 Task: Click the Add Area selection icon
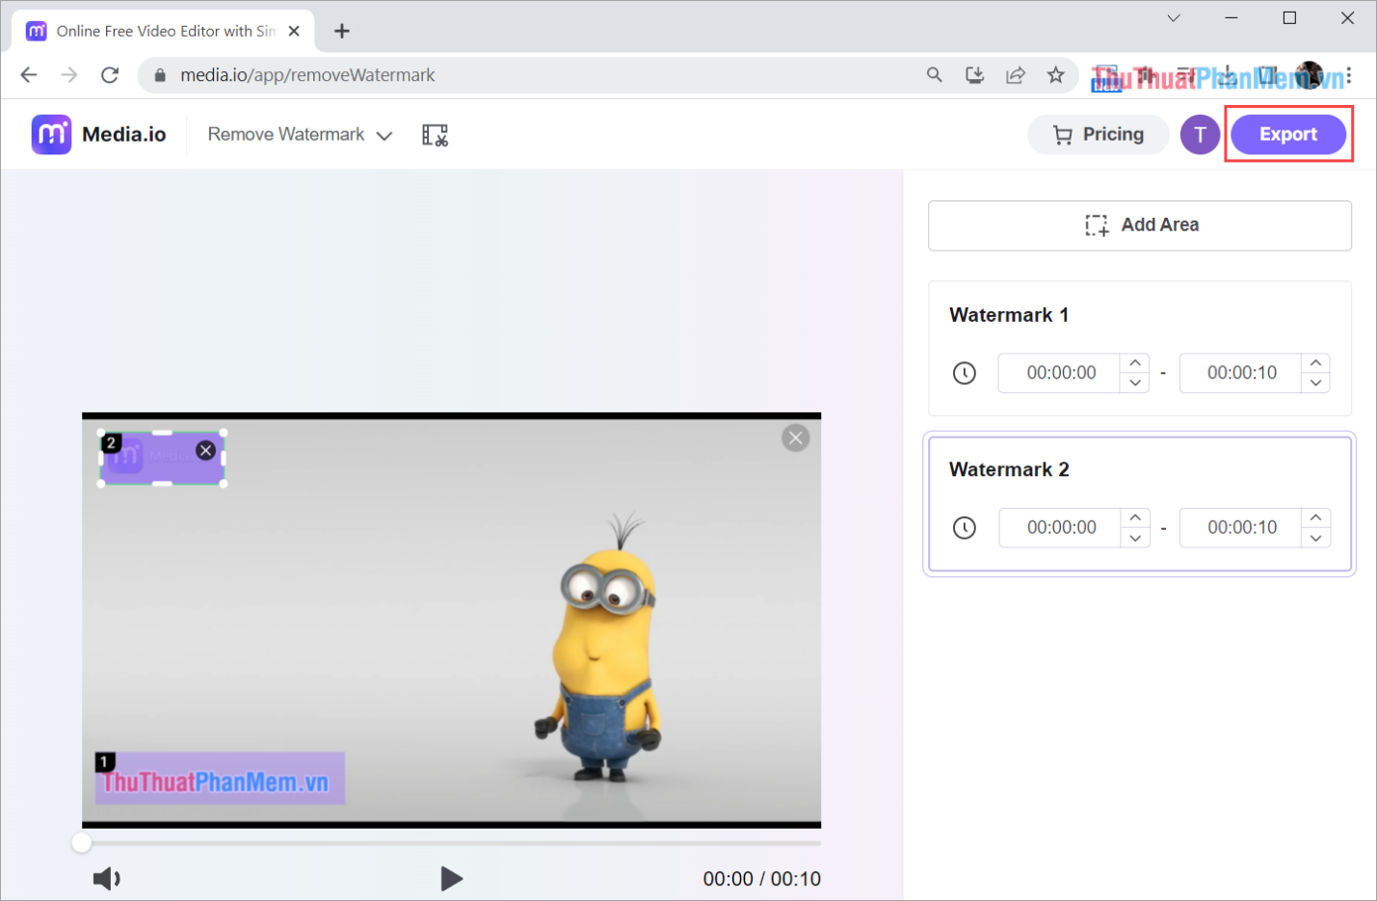1096,225
